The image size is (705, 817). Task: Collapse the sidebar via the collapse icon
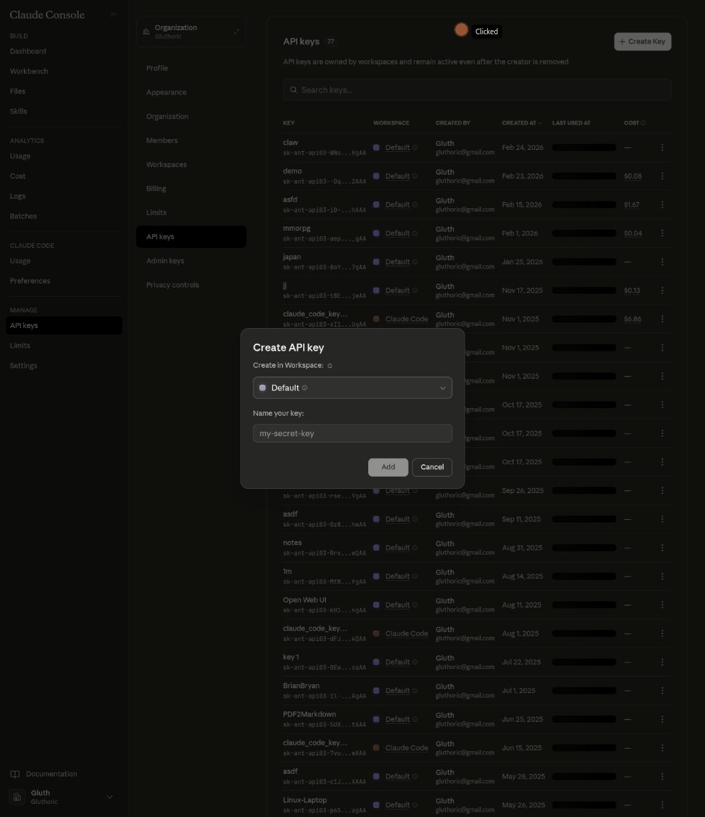(113, 14)
